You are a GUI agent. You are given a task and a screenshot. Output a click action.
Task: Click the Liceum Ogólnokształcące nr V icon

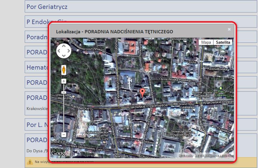point(104,142)
